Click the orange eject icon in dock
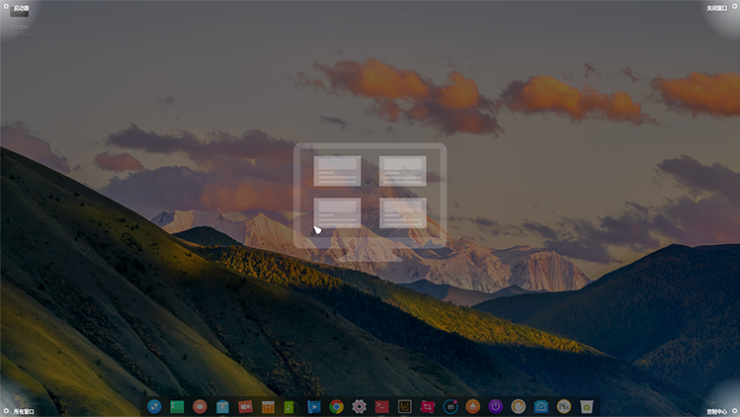 point(472,406)
